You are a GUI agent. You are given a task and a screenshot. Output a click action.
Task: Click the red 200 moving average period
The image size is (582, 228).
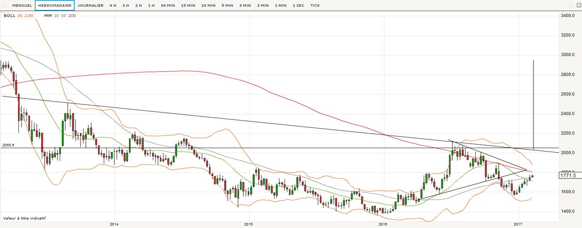coord(73,15)
